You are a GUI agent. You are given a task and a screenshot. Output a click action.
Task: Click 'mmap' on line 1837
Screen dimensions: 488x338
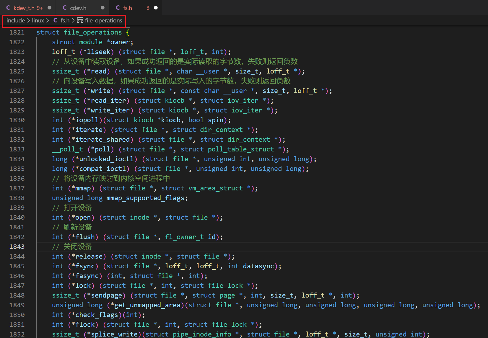pyautogui.click(x=83, y=188)
